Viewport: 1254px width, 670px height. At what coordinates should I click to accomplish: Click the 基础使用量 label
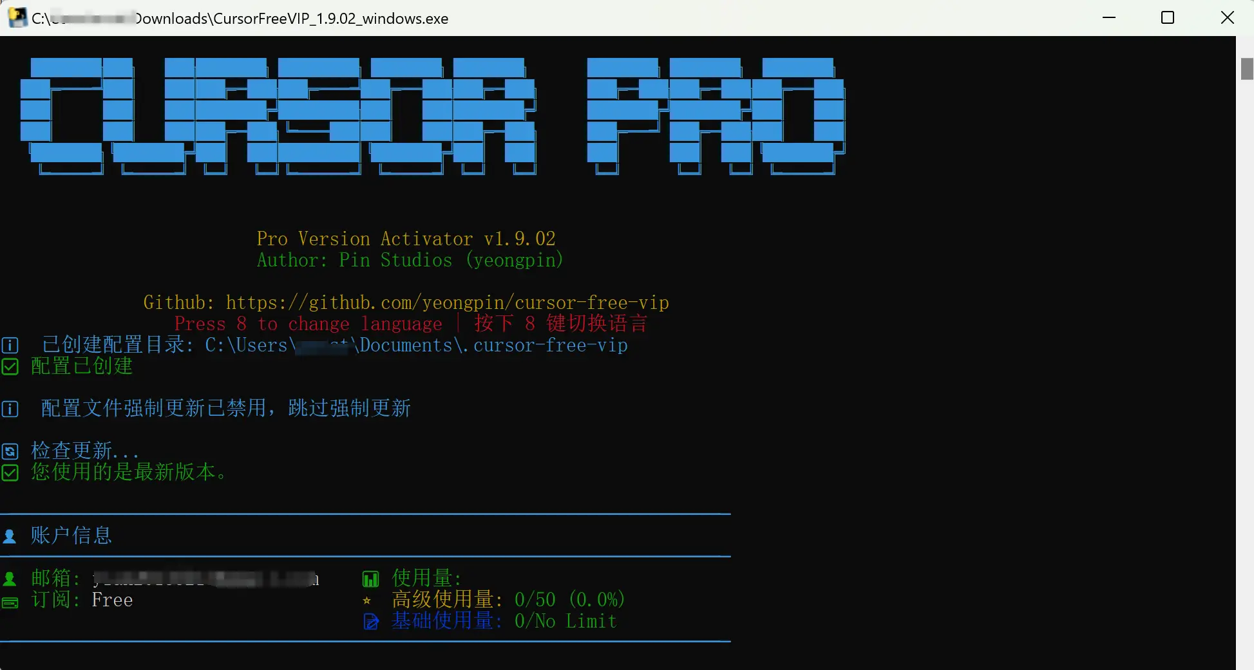(447, 620)
